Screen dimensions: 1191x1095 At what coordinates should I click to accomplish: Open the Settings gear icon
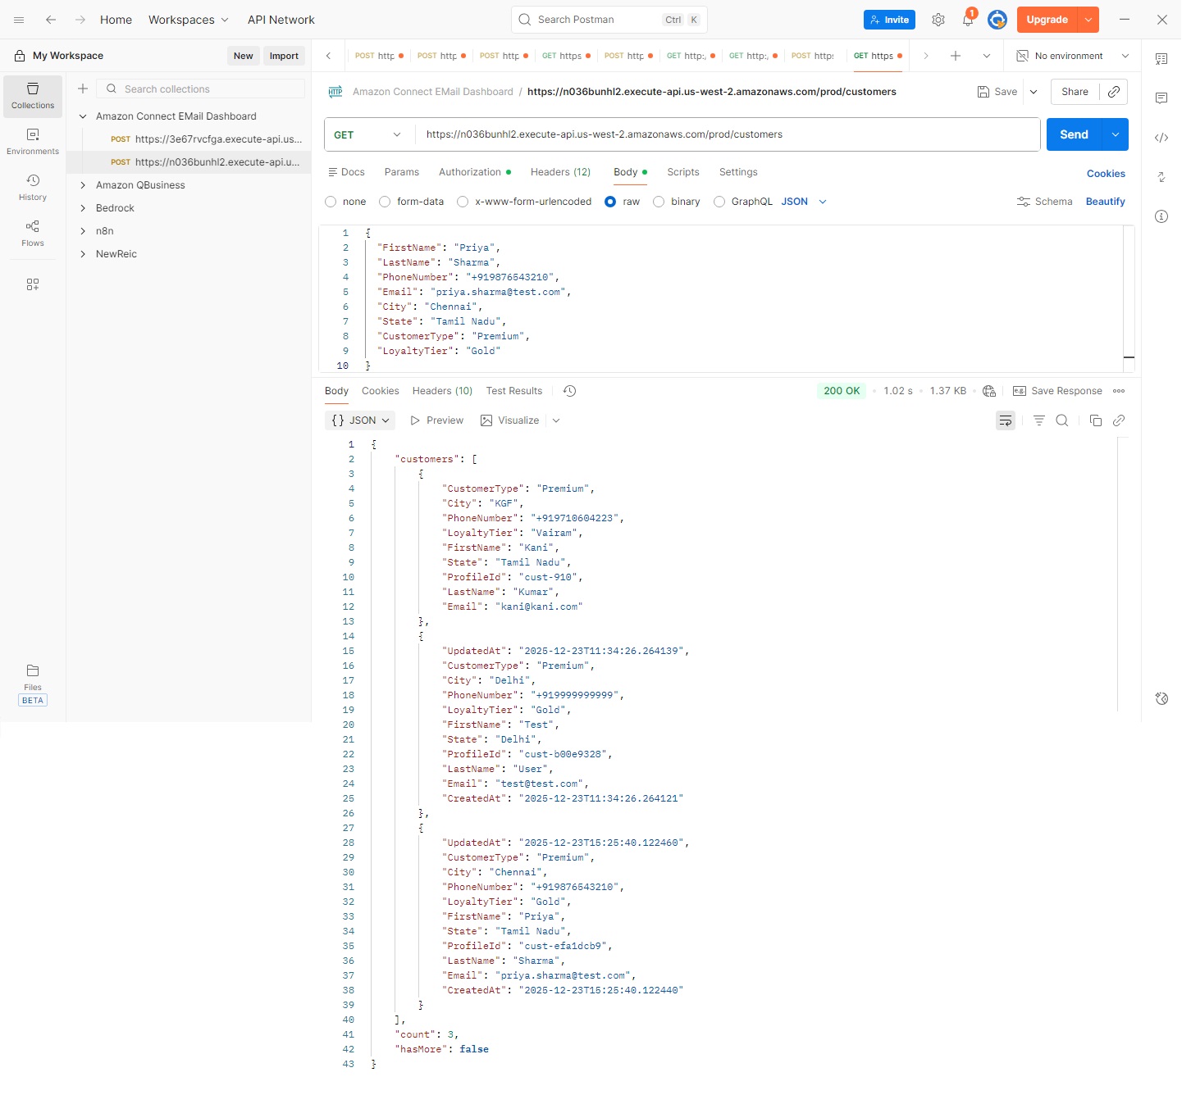tap(938, 20)
